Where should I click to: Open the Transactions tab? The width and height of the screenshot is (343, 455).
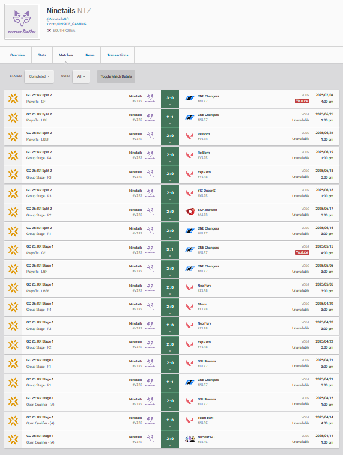point(117,55)
